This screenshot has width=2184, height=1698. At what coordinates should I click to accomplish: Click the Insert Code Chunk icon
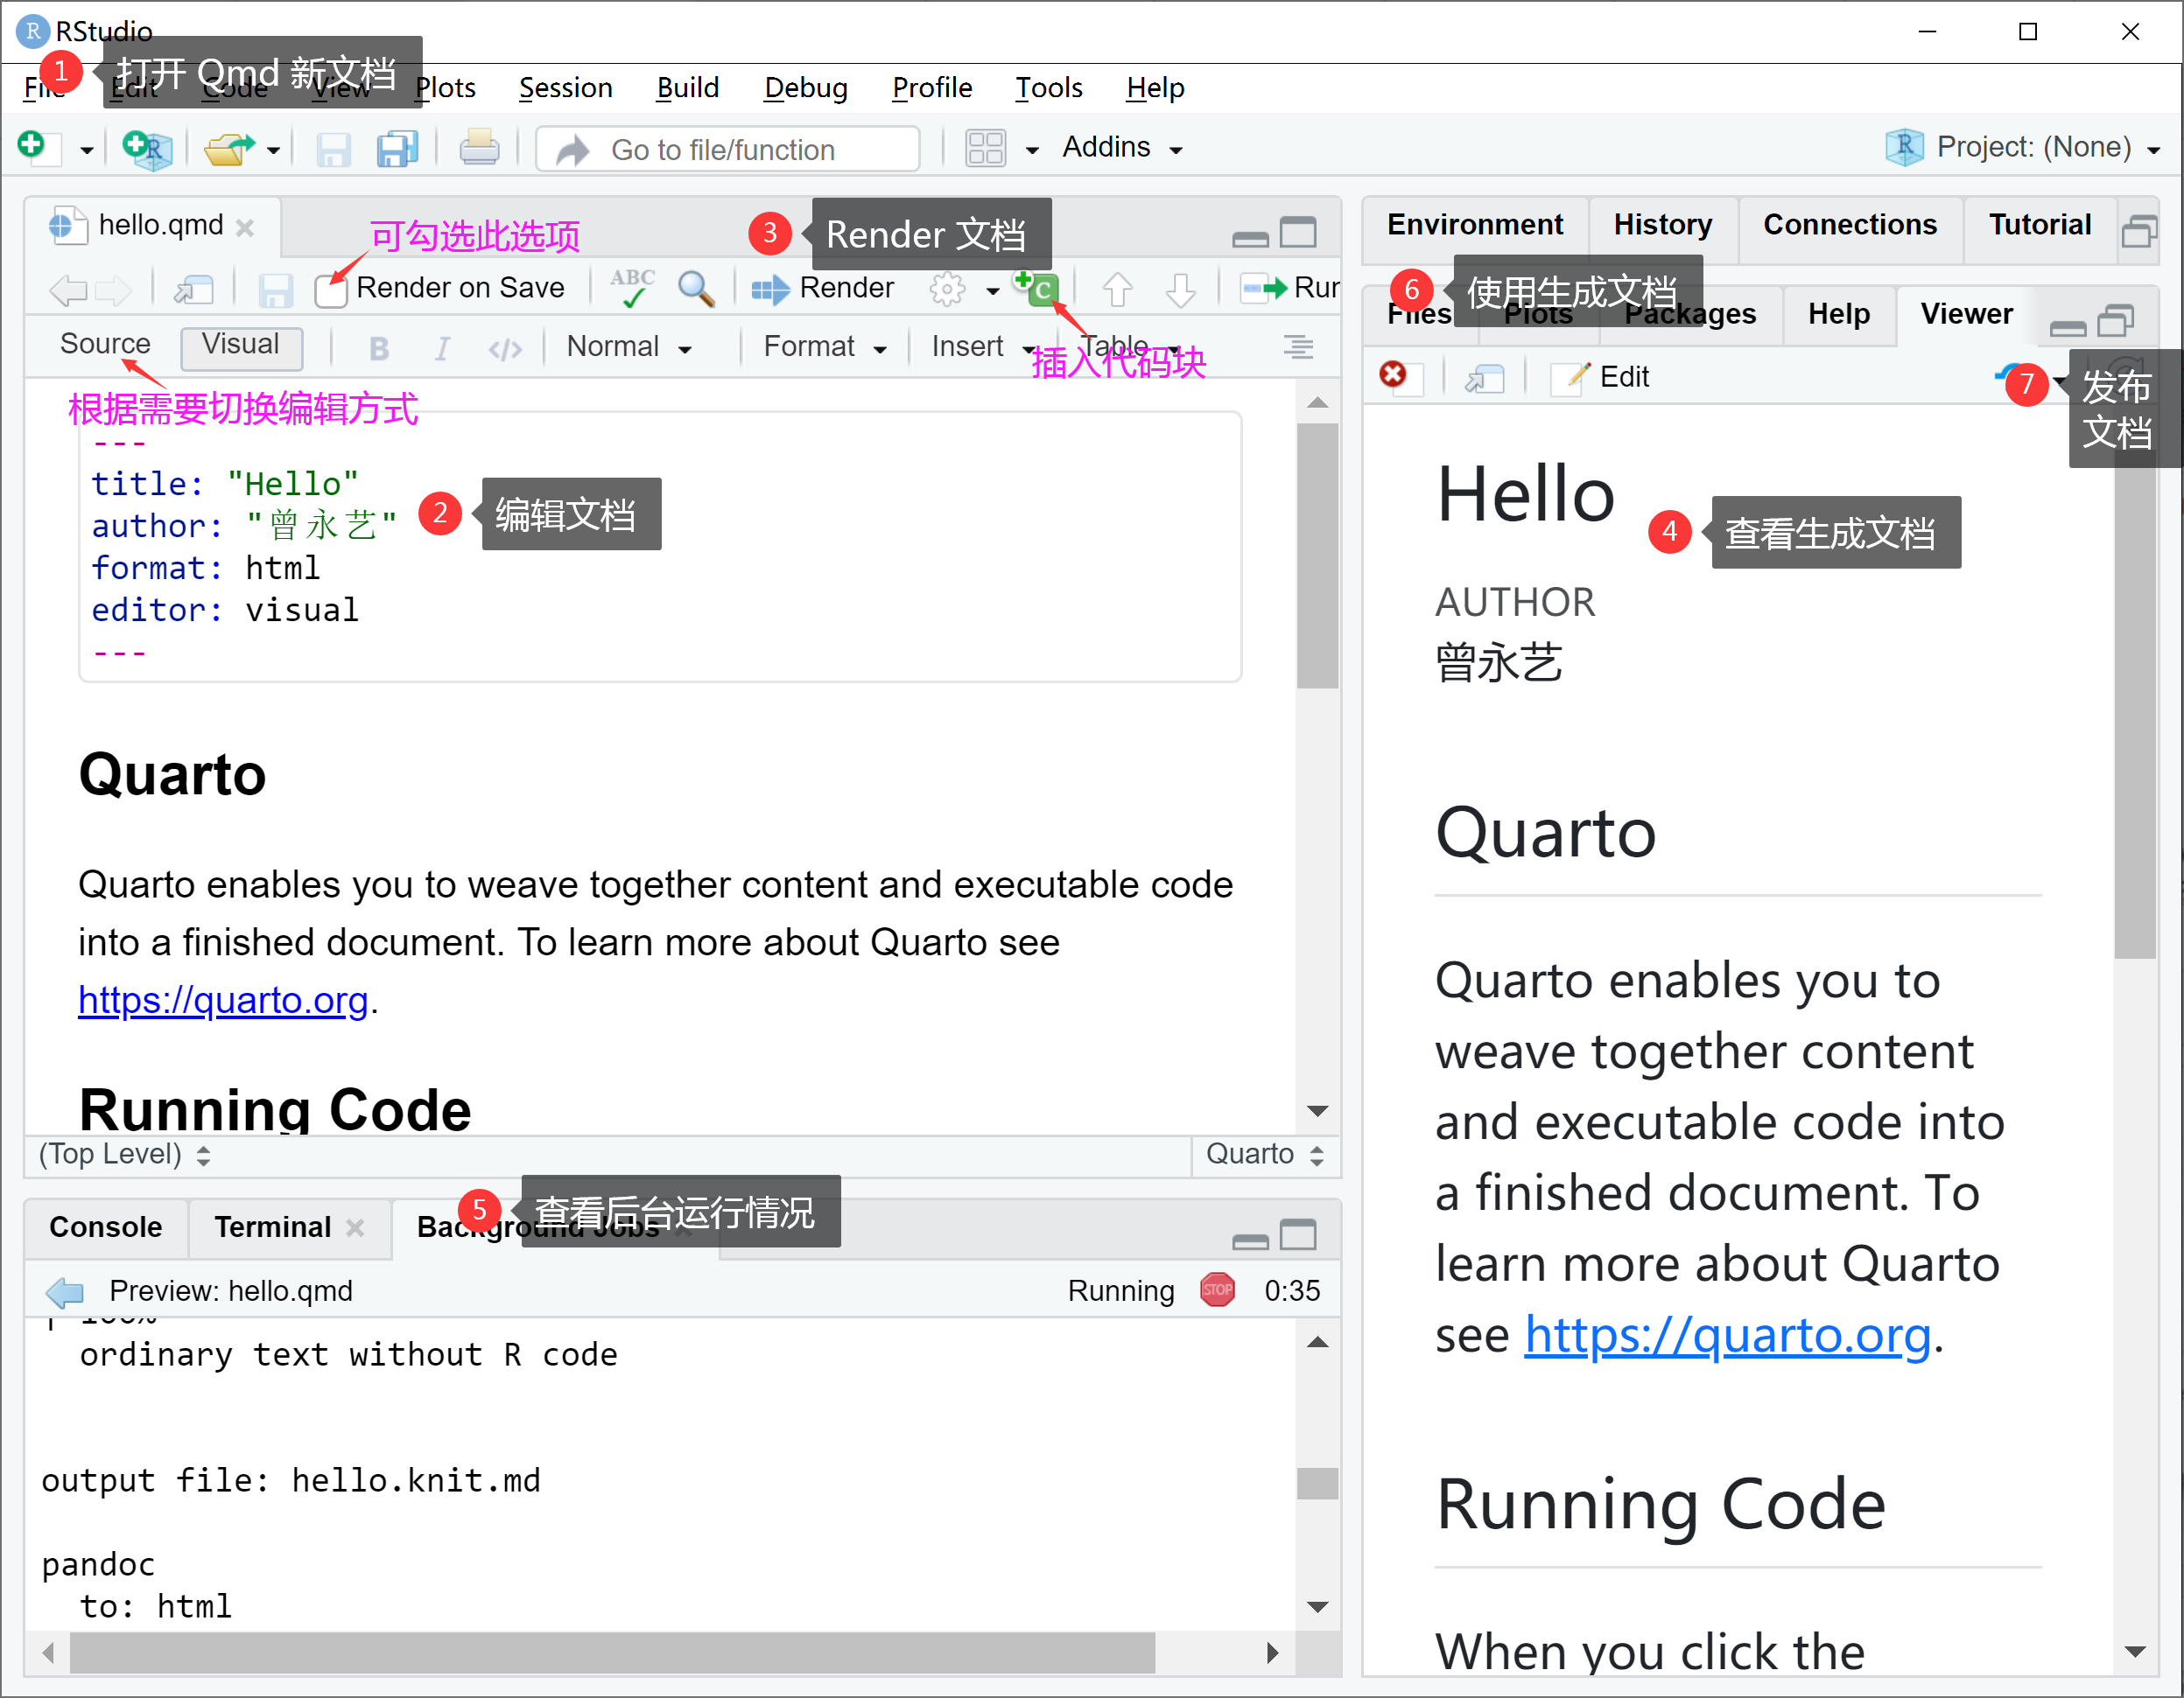pyautogui.click(x=1035, y=288)
